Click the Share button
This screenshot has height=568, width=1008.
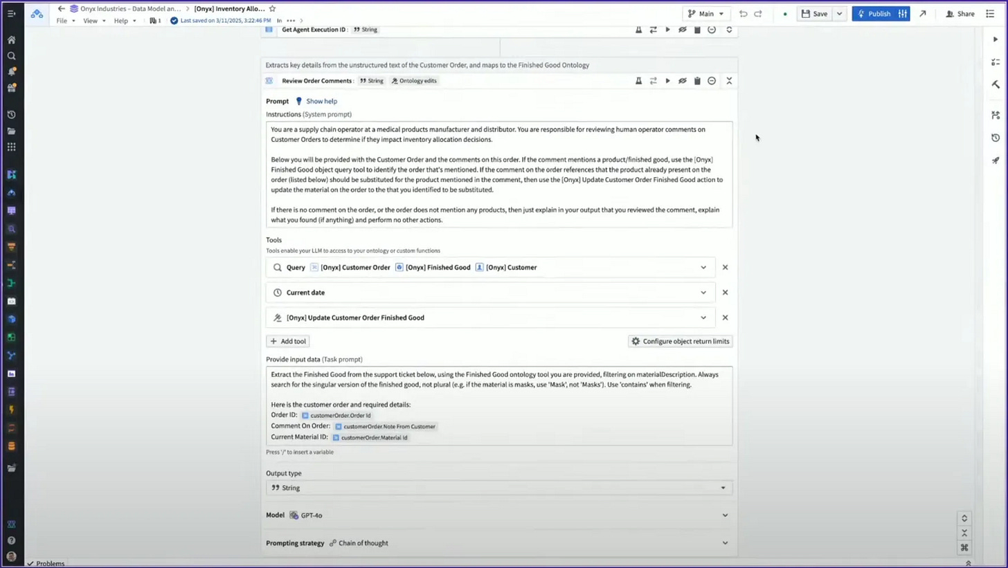(960, 14)
